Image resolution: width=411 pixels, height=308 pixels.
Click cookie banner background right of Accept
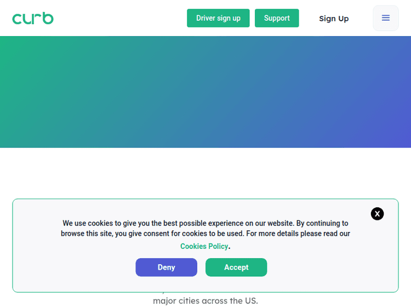click(x=329, y=268)
